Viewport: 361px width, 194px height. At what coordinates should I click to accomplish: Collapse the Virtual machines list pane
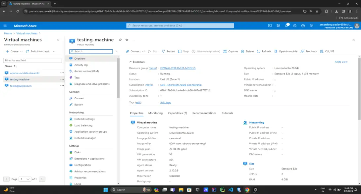coord(58,40)
